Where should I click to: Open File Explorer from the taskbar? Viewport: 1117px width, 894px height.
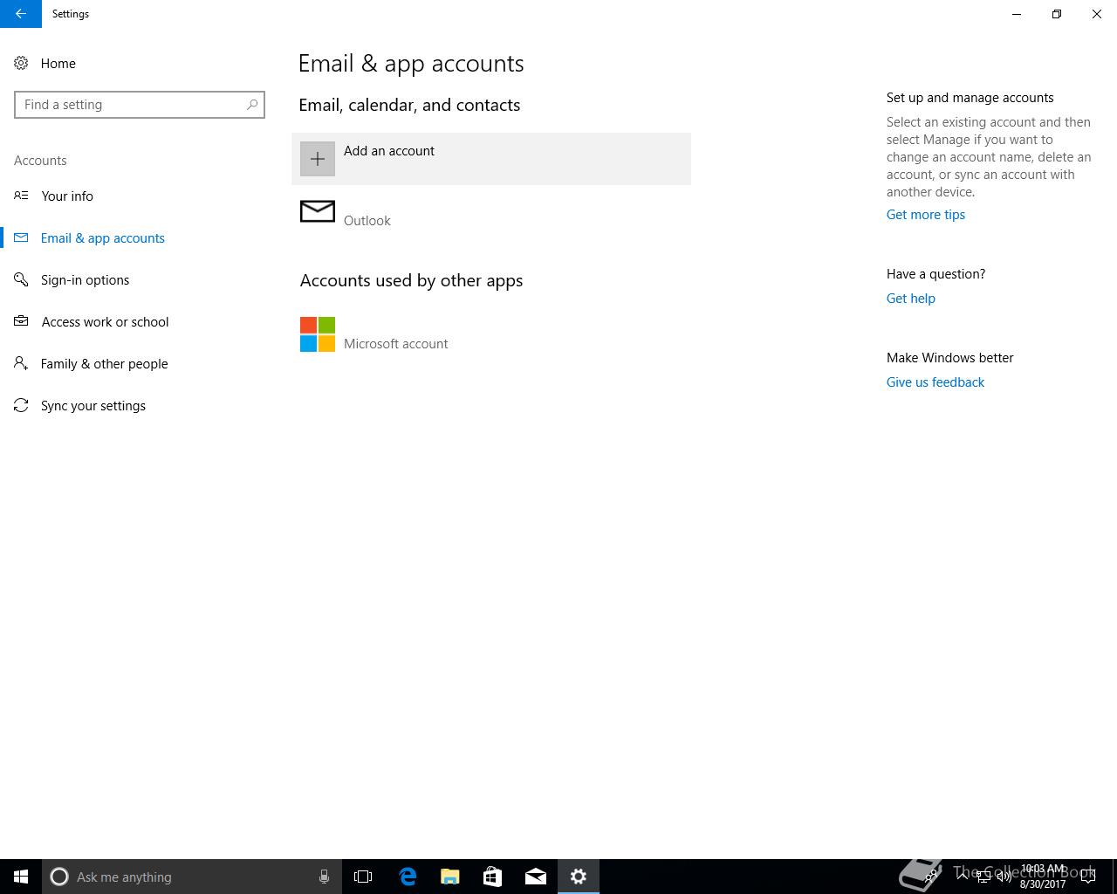450,877
